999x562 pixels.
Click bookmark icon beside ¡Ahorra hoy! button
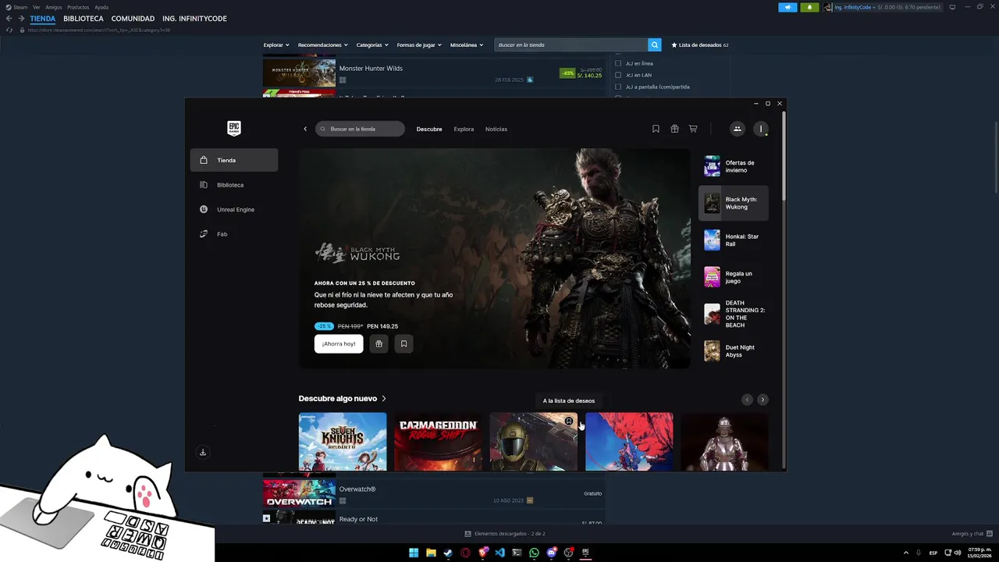pyautogui.click(x=404, y=343)
